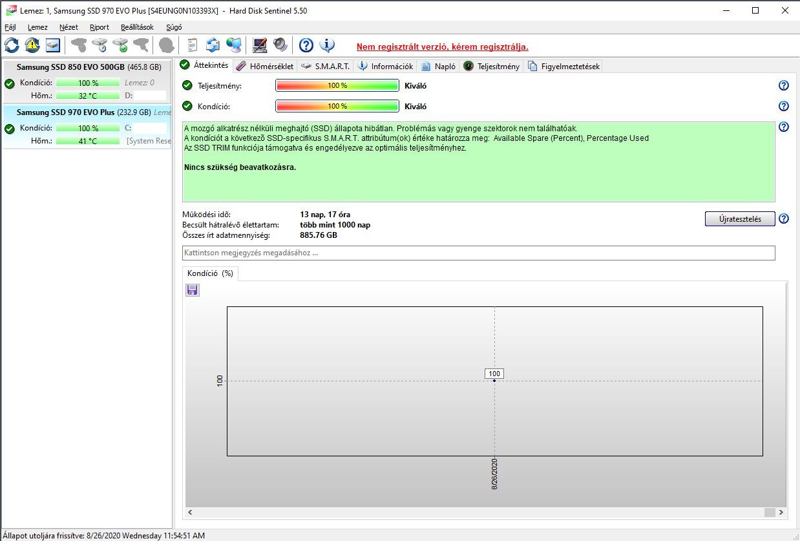Click the hard disk drive toolbar icon
This screenshot has height=541, width=800.
point(53,45)
